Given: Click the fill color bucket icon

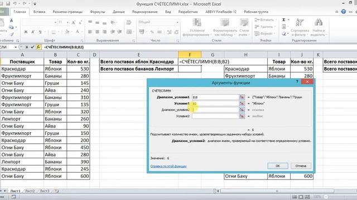Looking at the screenshot, I should [67, 32].
